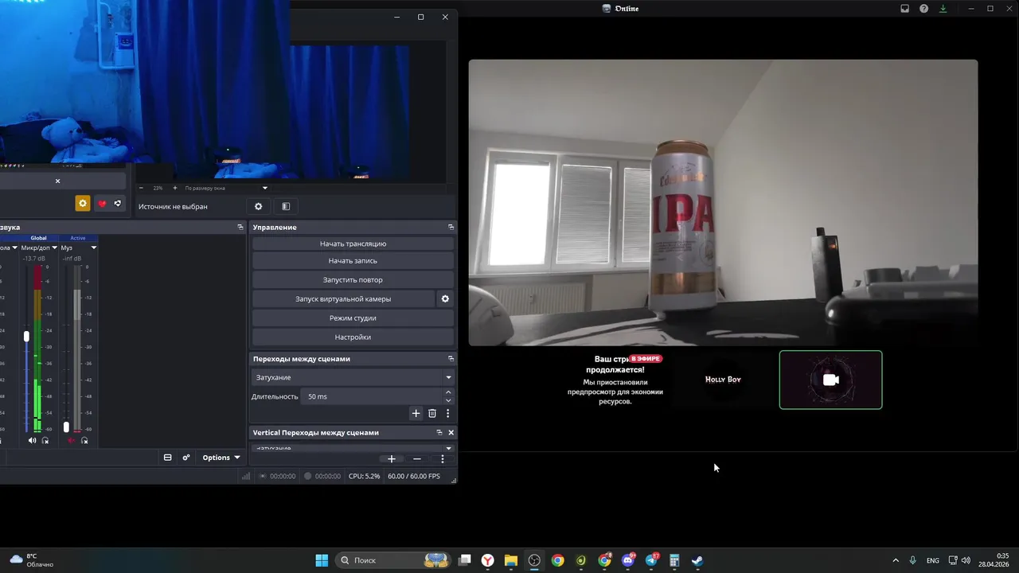Switch audio mixer layout icon
Image resolution: width=1019 pixels, height=573 pixels.
click(x=167, y=458)
